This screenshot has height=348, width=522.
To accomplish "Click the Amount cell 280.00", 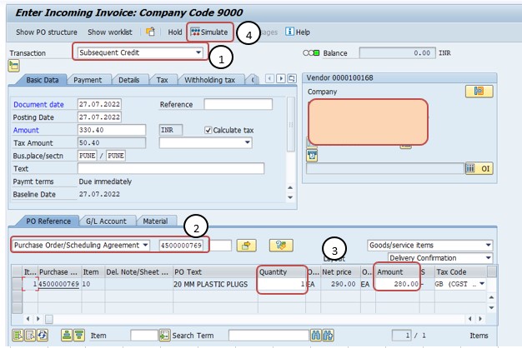I will click(x=398, y=284).
